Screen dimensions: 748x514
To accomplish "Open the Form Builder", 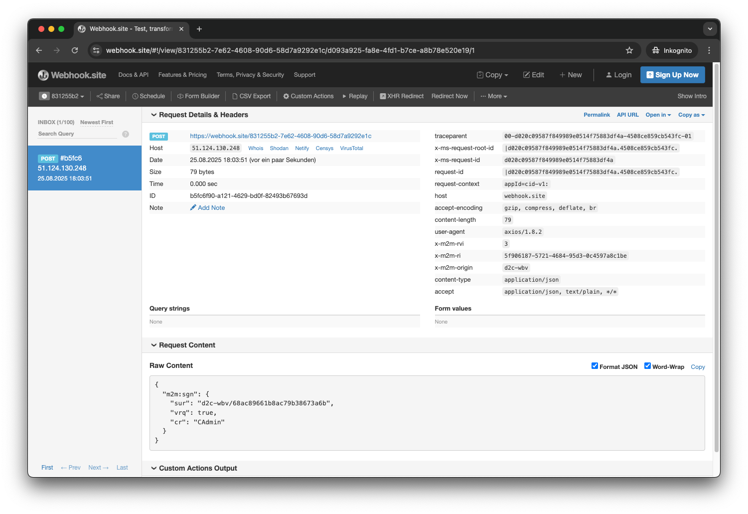I will click(x=198, y=96).
